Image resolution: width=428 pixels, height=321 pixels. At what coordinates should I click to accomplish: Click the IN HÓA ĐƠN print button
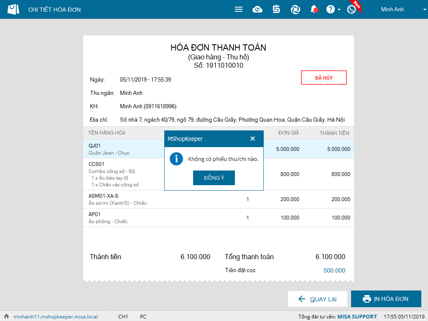[x=386, y=299]
